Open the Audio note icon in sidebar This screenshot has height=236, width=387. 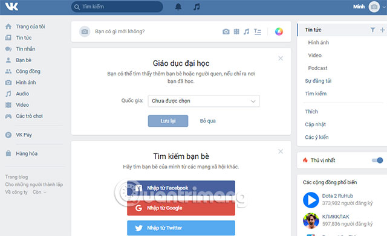(8, 94)
